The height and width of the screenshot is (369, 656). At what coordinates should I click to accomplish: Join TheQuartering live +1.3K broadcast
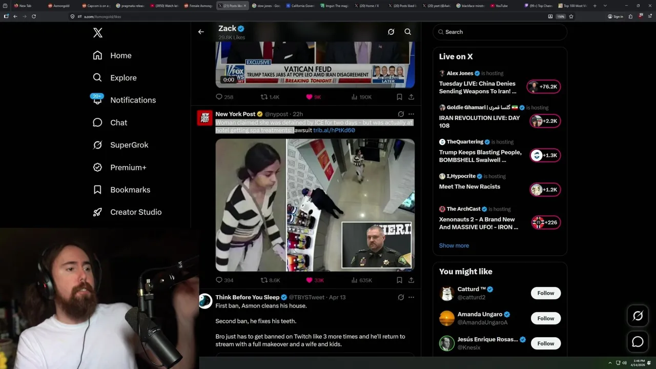pos(544,155)
